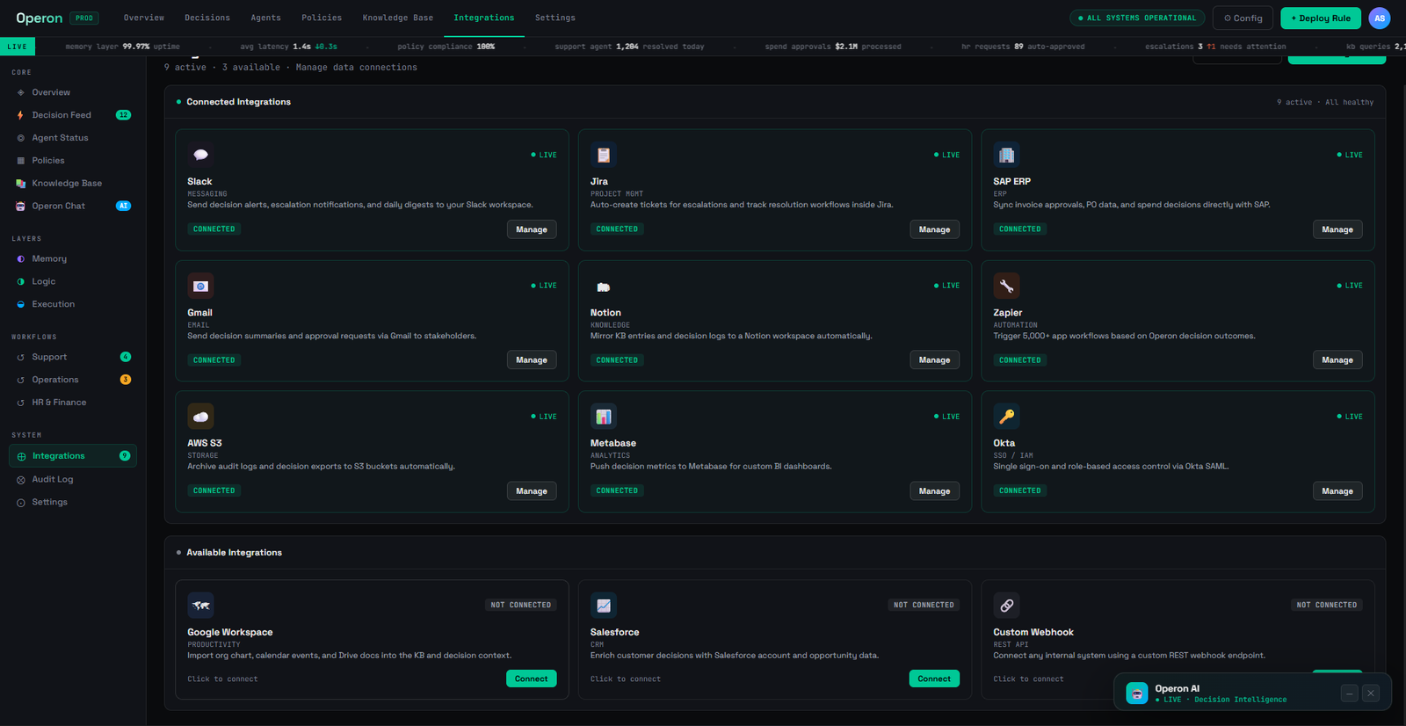Manage the Jira integration
1406x726 pixels.
pyautogui.click(x=934, y=229)
